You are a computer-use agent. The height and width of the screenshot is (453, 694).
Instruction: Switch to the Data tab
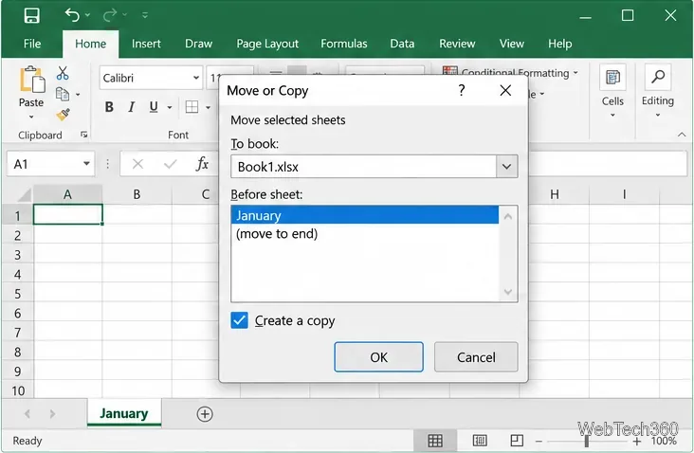coord(402,44)
